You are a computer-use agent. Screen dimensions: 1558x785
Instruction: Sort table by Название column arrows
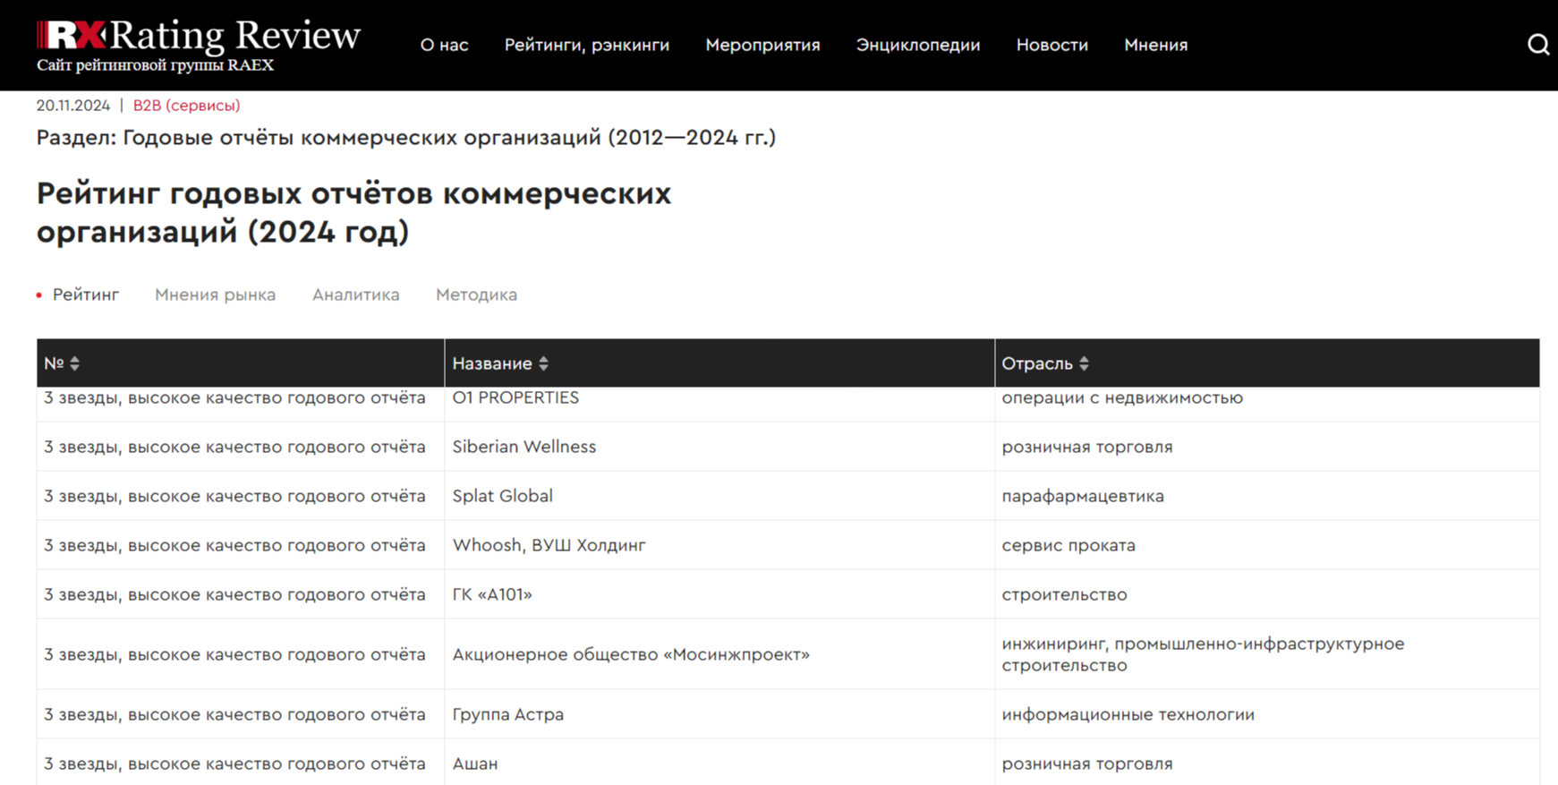(x=543, y=363)
